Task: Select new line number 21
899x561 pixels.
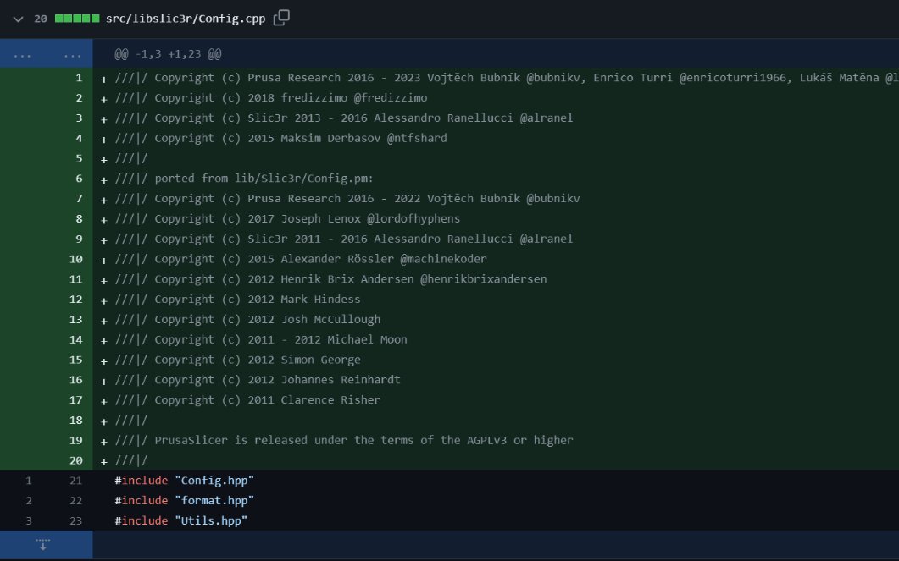Action: click(x=75, y=481)
